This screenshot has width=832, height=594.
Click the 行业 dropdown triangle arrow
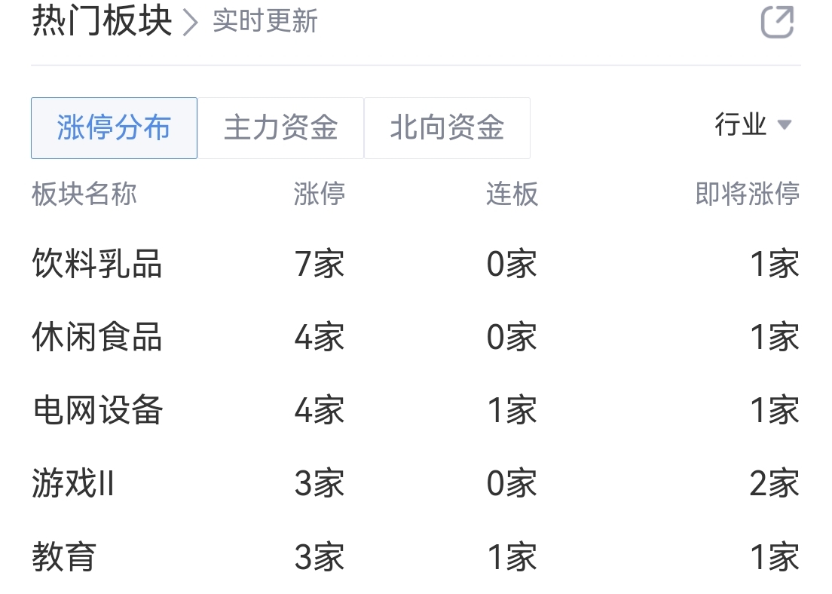[785, 125]
